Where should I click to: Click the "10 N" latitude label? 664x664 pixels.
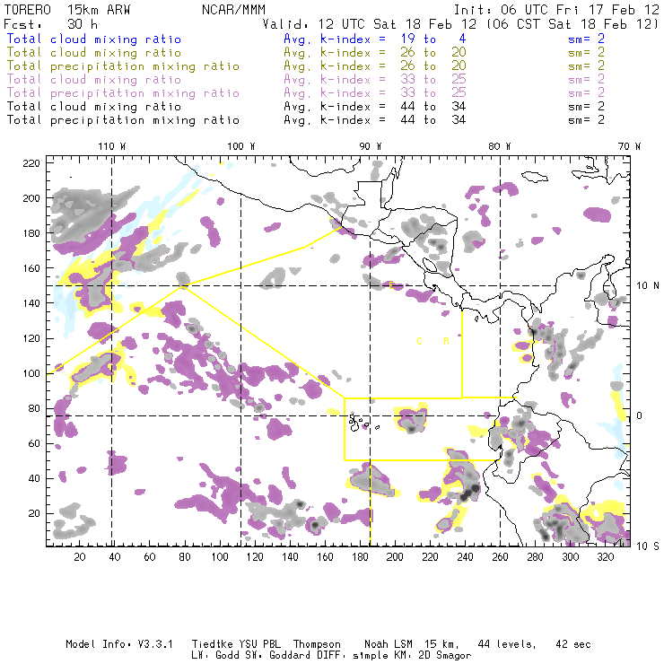click(648, 286)
